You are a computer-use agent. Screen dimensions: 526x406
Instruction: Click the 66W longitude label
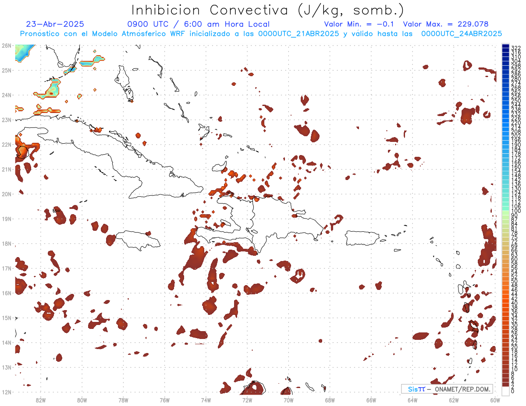(x=371, y=400)
